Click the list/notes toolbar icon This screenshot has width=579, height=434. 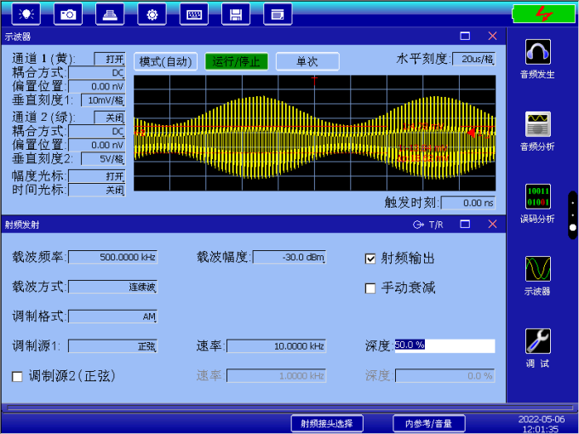(278, 14)
